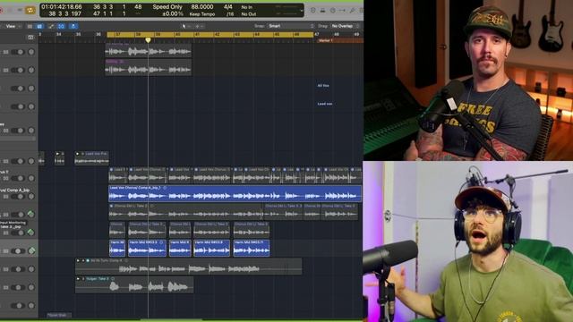Click the Lead vox label
This screenshot has height=322, width=573.
click(324, 104)
